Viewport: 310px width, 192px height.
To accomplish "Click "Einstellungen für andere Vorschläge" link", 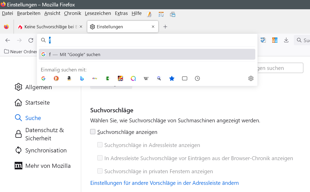I will (x=164, y=183).
